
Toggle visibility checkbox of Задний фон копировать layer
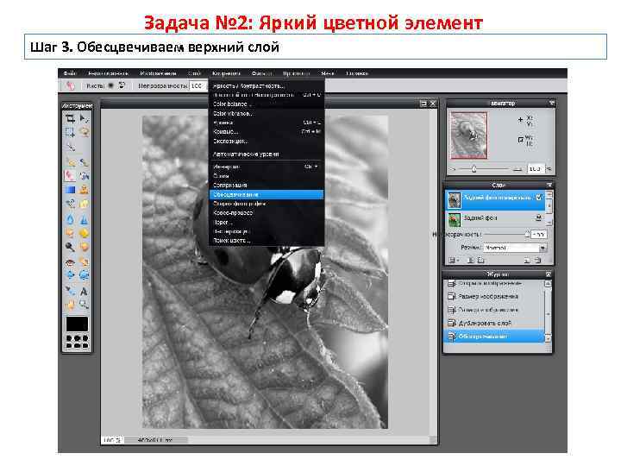coord(538,197)
